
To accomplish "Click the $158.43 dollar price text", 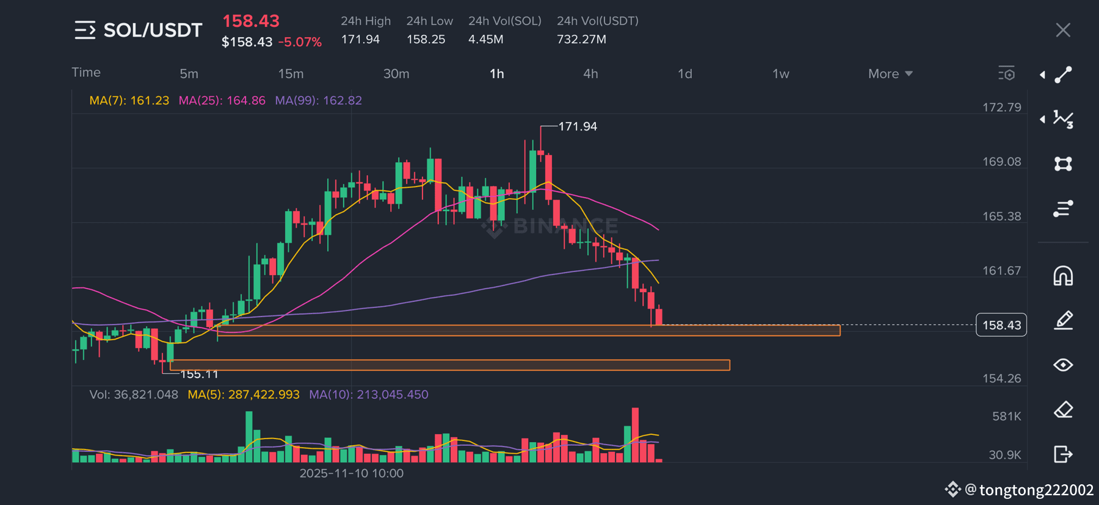I will click(x=247, y=42).
